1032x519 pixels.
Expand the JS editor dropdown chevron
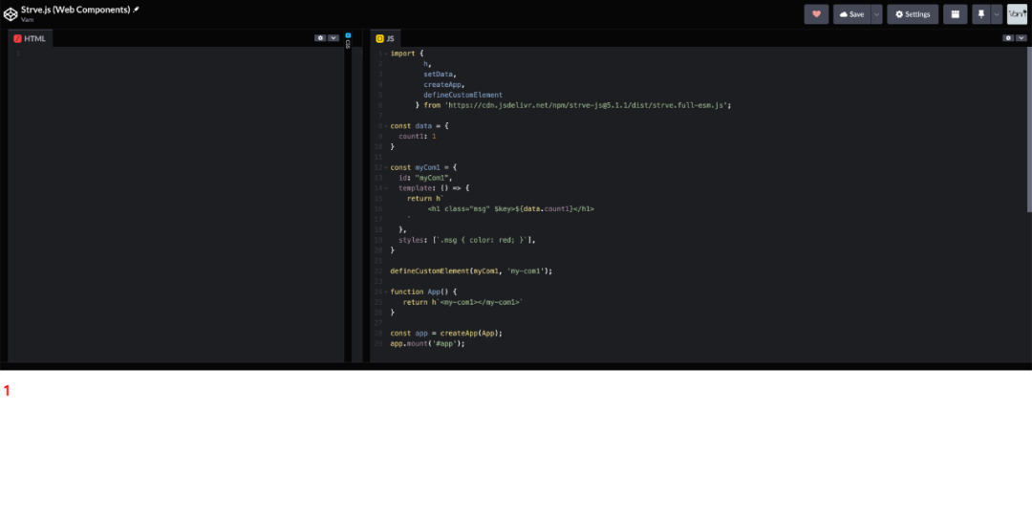[1021, 38]
